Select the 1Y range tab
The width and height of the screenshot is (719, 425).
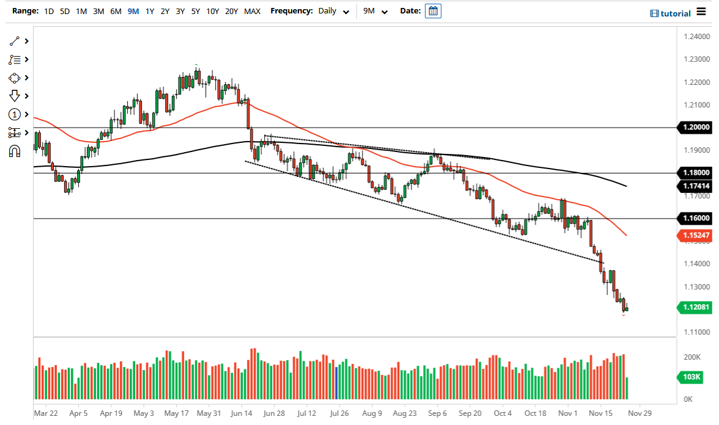point(150,11)
